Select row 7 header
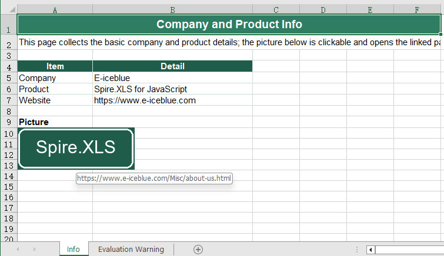 coord(9,100)
